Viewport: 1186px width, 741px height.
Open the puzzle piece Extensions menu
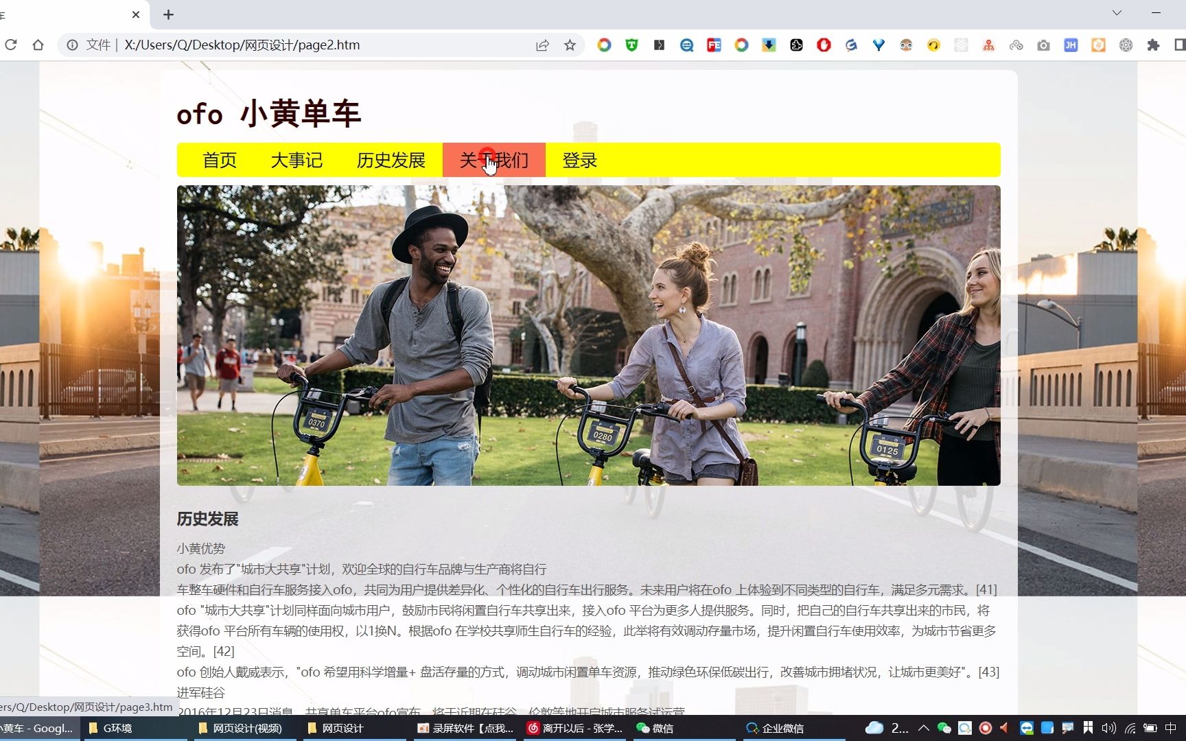tap(1153, 45)
